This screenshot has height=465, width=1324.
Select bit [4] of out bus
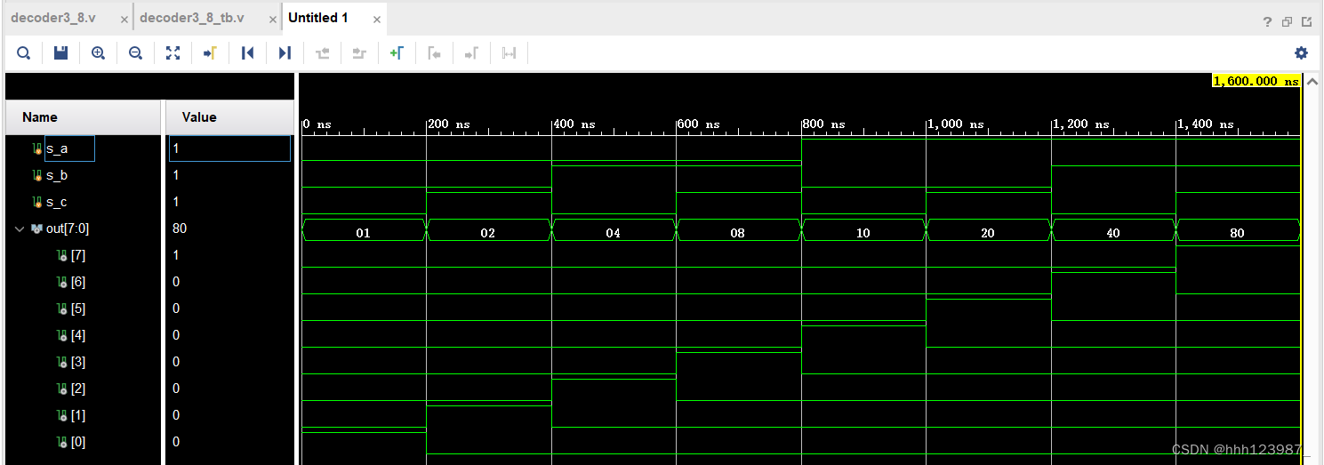[78, 335]
